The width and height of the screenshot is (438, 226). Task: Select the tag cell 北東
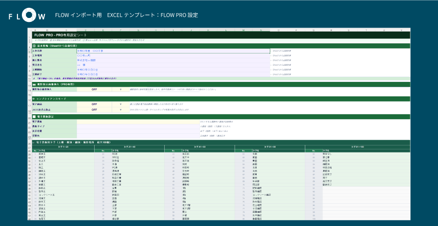(279, 168)
